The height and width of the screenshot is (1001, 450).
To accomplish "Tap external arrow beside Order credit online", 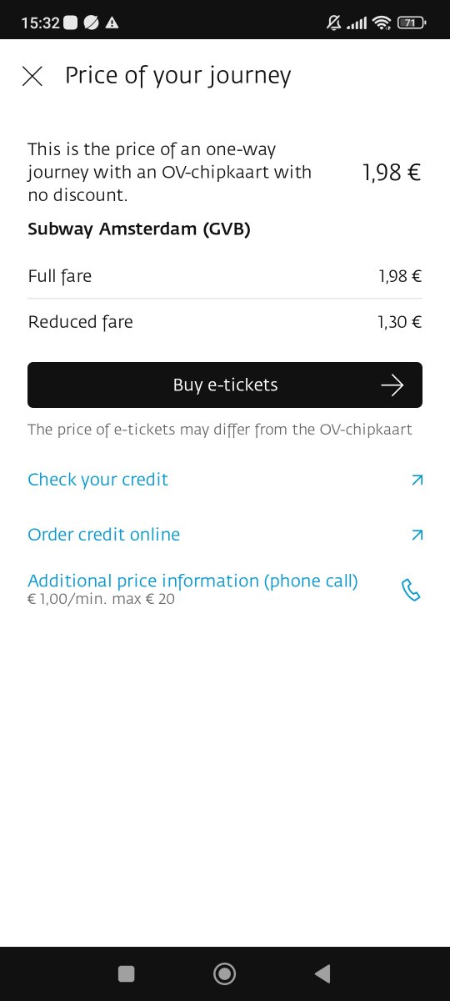I will pos(417,536).
